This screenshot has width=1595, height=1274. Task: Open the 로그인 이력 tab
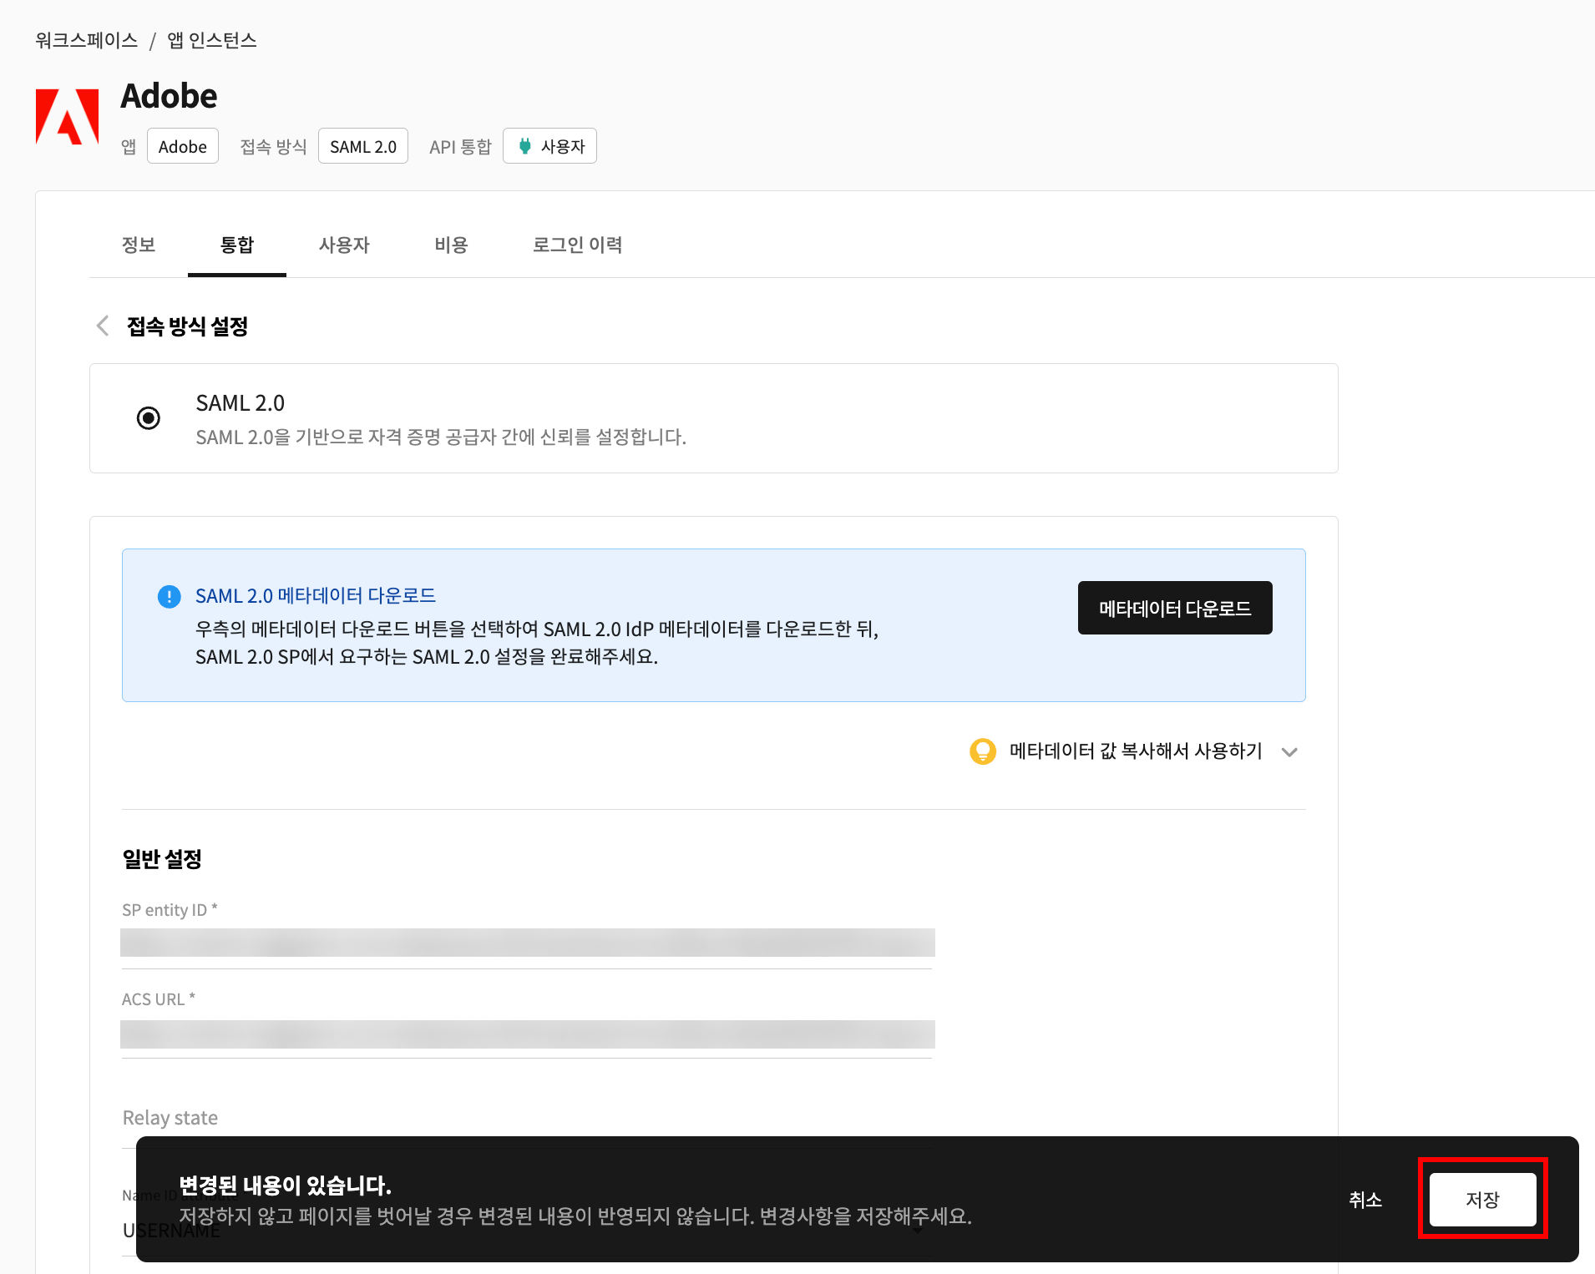pos(578,245)
